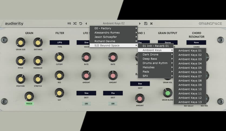The width and height of the screenshot is (226, 131).
Task: Load Ambient Keys 07 preset
Action: 190,76
